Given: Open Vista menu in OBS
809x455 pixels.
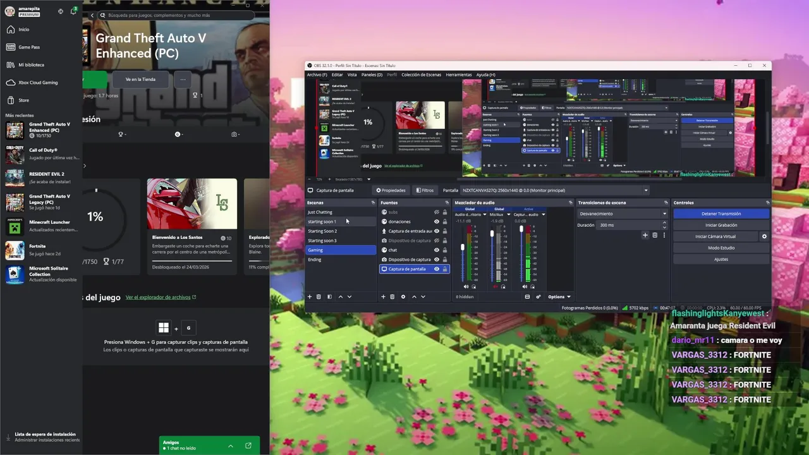Looking at the screenshot, I should [x=352, y=75].
